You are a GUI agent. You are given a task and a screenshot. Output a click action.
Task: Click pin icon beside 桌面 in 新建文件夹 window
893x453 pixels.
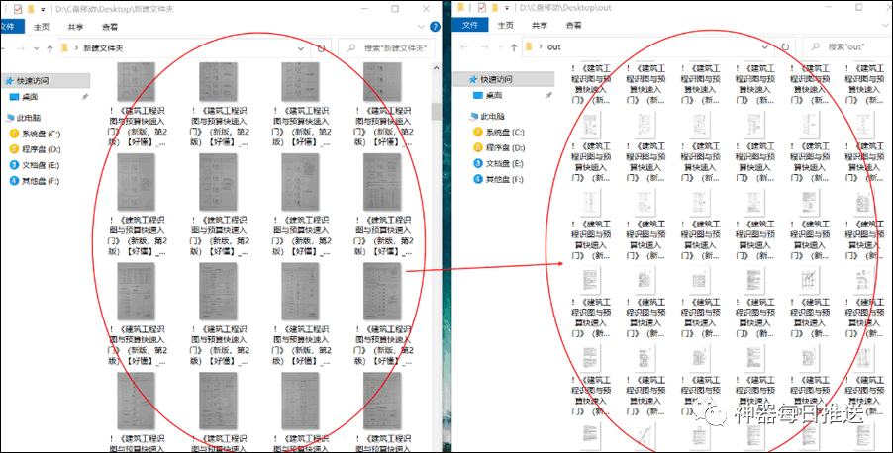[x=85, y=97]
